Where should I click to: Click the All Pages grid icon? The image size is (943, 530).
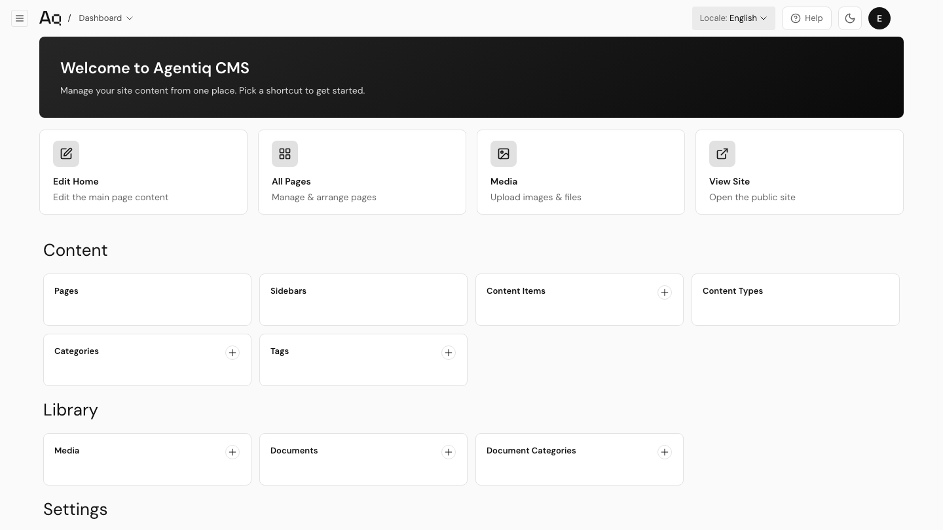[x=285, y=154]
